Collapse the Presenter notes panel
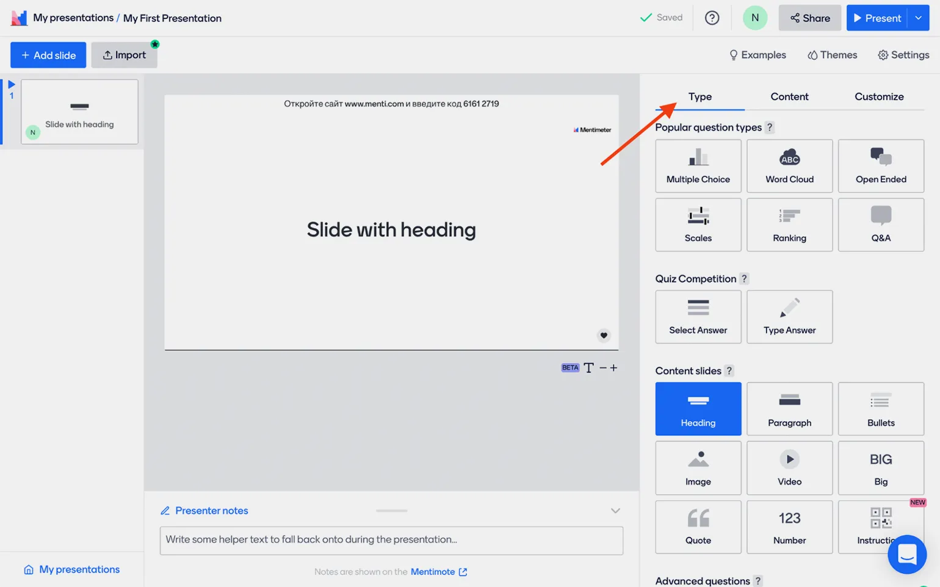The height and width of the screenshot is (587, 940). pyautogui.click(x=615, y=511)
